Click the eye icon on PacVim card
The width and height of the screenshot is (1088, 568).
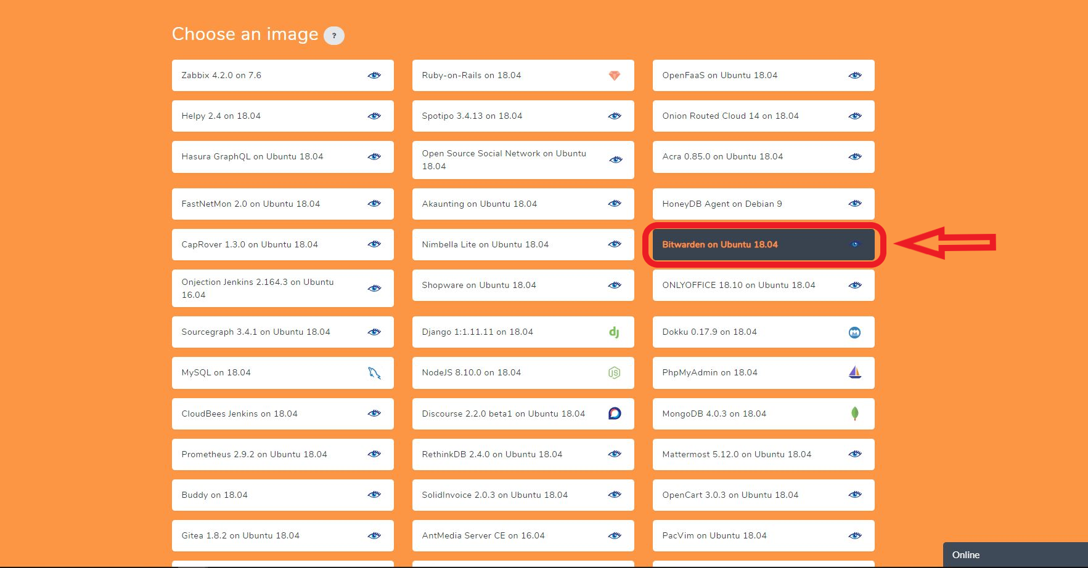point(855,536)
